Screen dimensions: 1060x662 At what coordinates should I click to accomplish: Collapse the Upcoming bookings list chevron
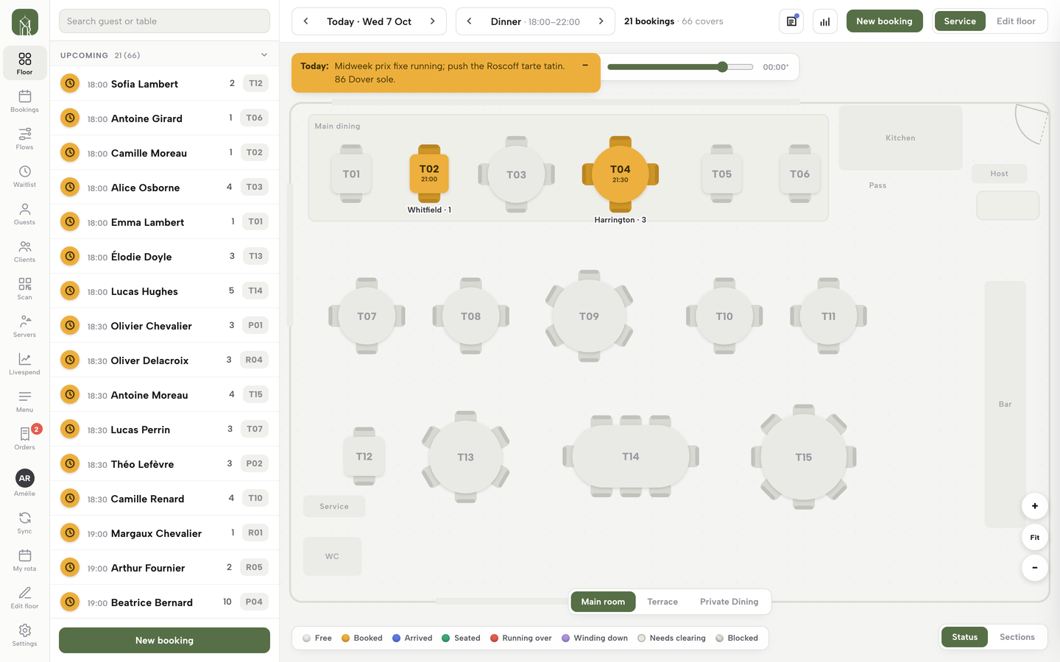pyautogui.click(x=264, y=55)
